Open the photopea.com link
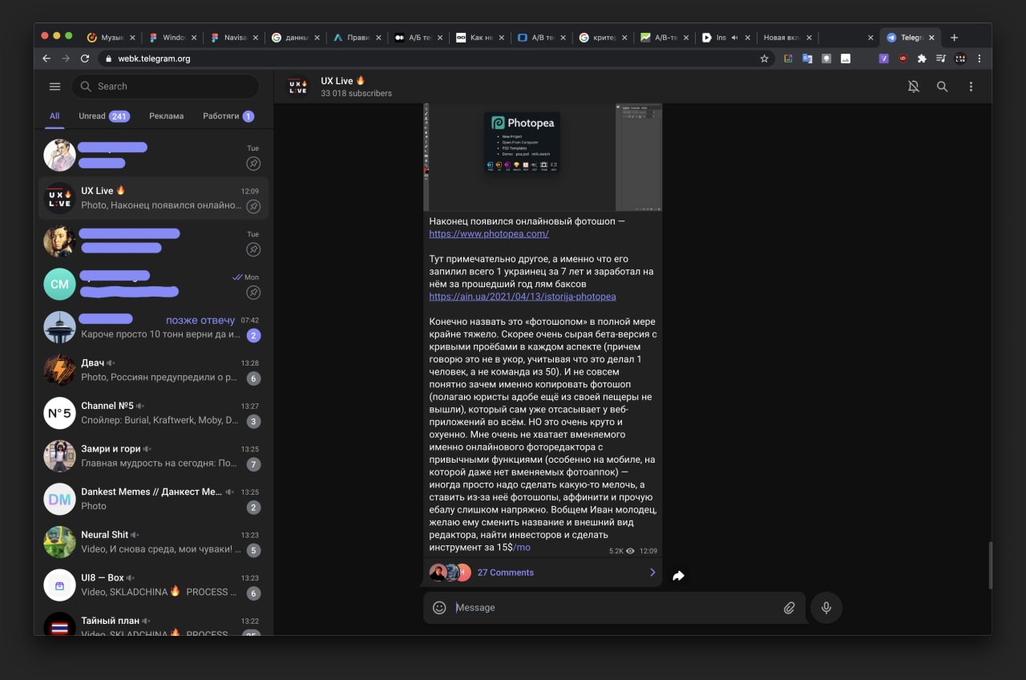Image resolution: width=1026 pixels, height=680 pixels. tap(489, 234)
